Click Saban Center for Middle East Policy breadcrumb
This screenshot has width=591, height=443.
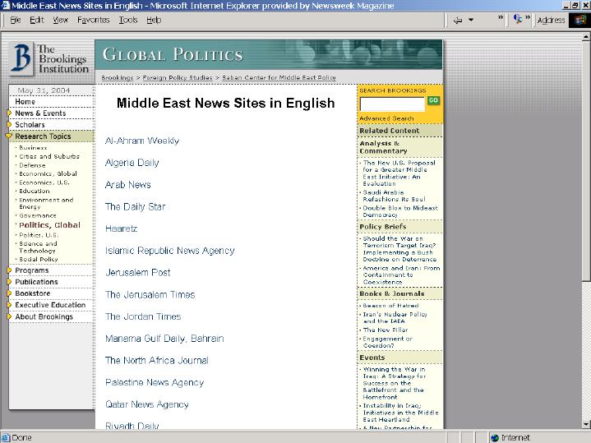click(279, 77)
